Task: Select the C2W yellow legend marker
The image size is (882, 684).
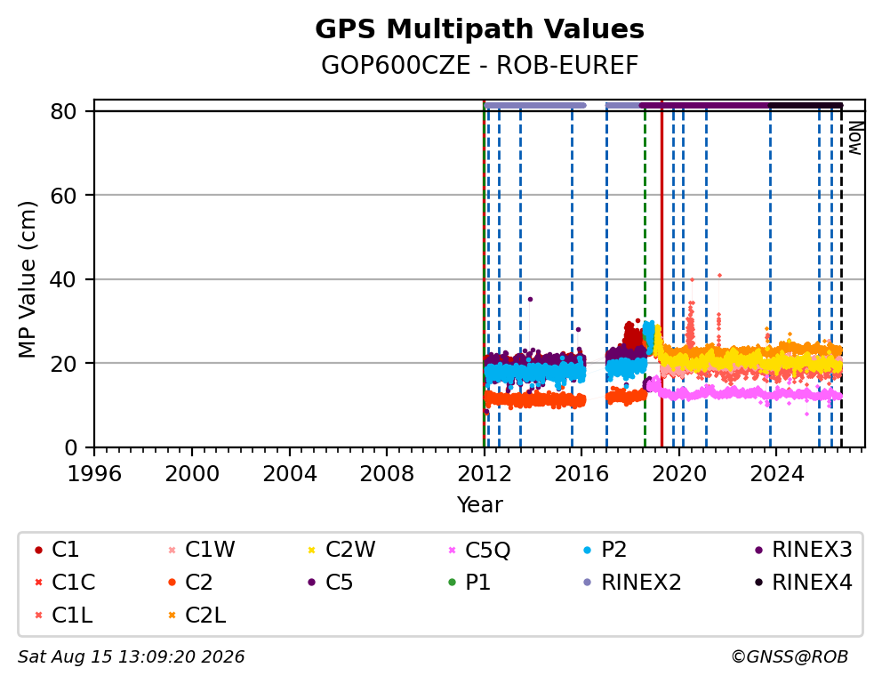Action: pos(311,550)
